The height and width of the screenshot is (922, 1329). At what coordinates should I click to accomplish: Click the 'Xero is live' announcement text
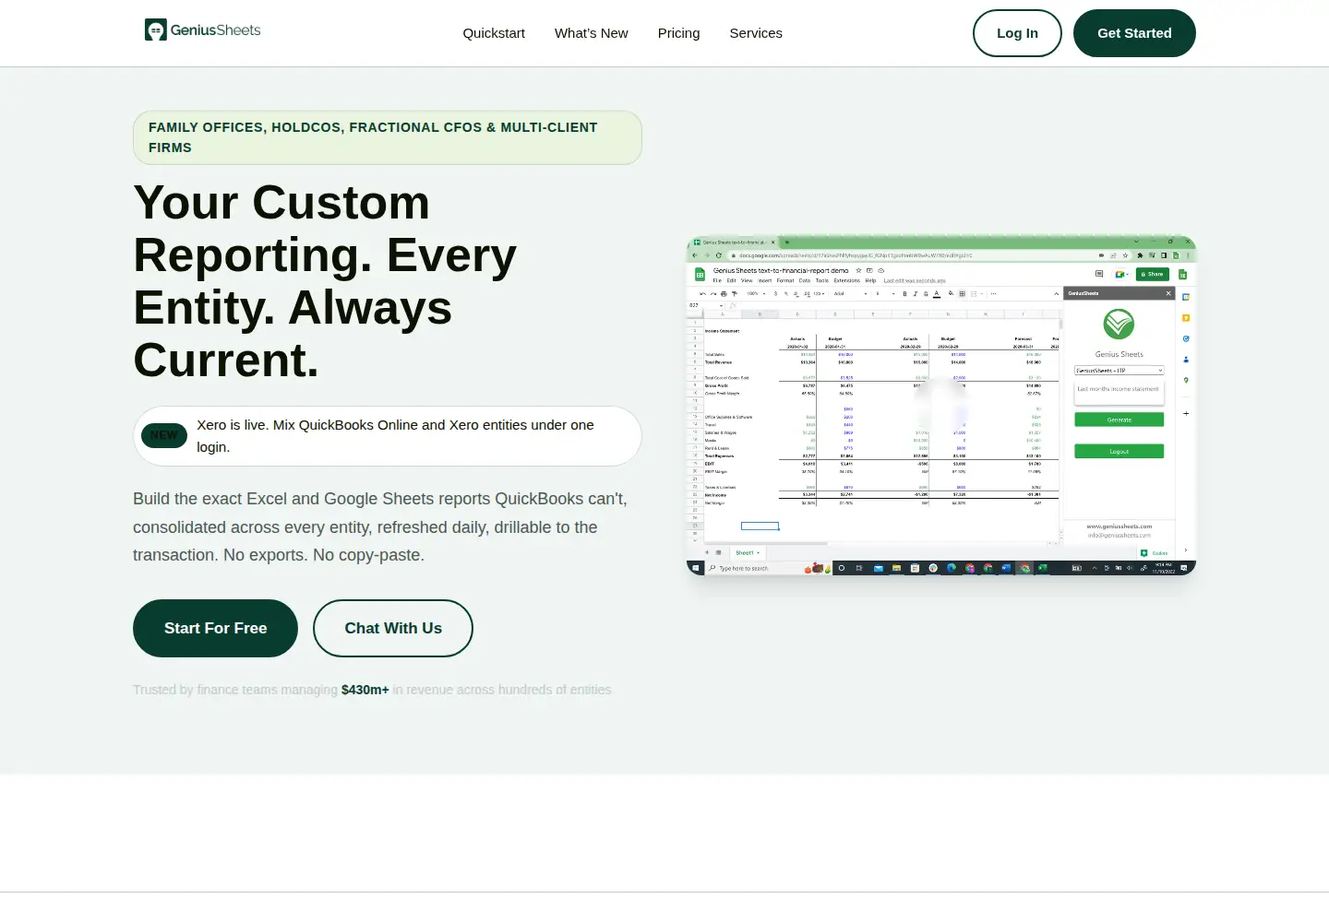click(395, 436)
